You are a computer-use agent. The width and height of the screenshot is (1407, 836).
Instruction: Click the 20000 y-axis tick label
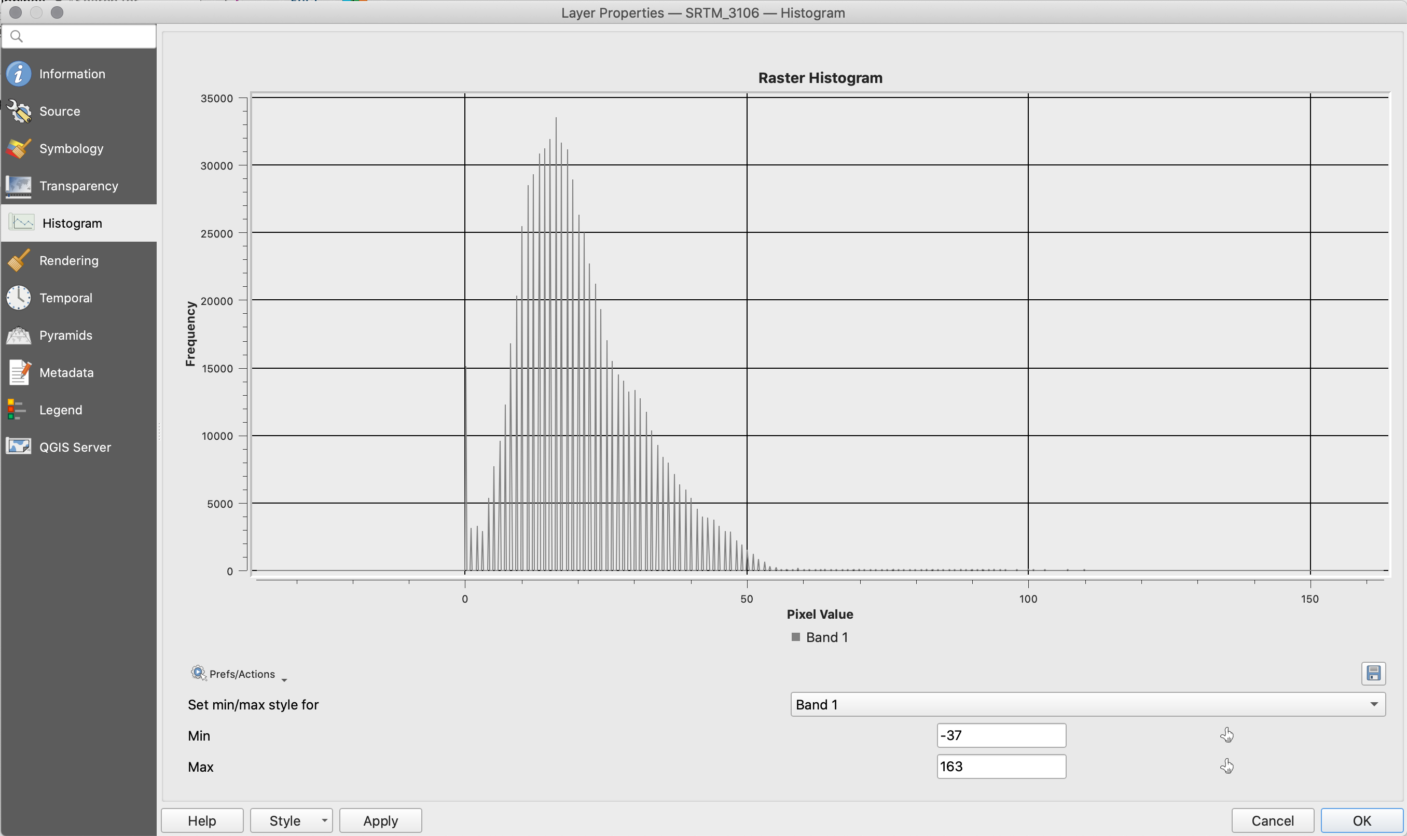[x=216, y=301]
